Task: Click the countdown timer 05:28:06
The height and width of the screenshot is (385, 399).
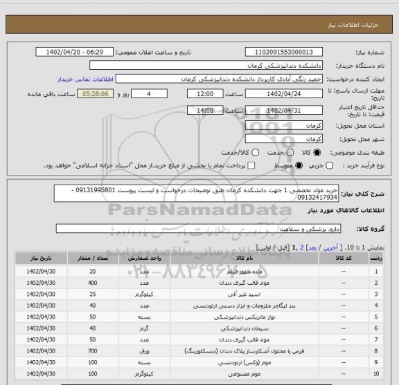Action: [x=96, y=94]
